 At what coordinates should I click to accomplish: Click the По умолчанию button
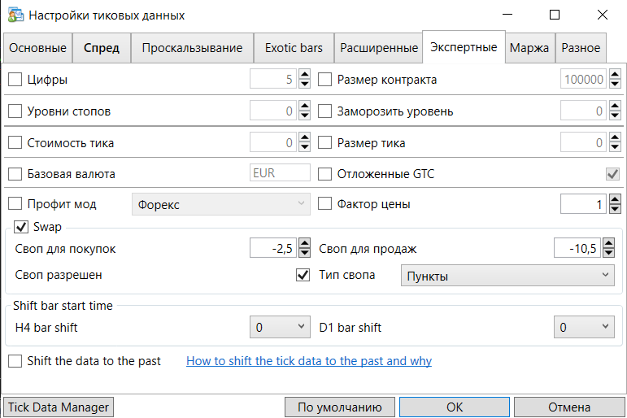tap(339, 407)
